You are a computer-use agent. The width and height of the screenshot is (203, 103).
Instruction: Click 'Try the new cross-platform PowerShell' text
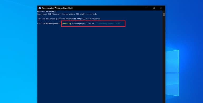coord(57,19)
